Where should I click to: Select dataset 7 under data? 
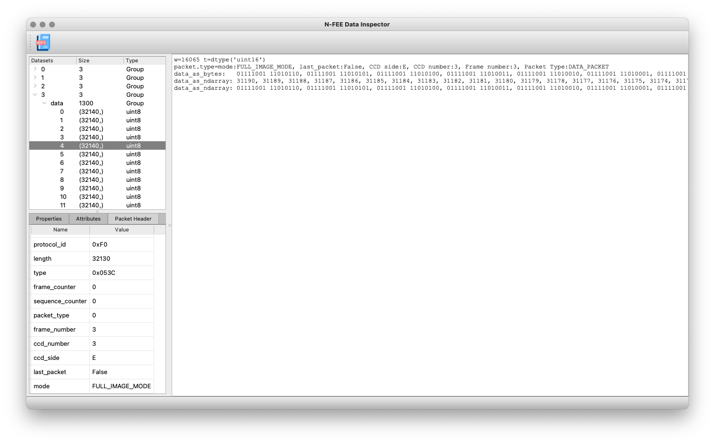pos(97,171)
